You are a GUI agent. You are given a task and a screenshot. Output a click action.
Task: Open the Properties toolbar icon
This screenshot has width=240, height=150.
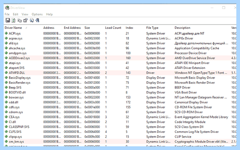click(x=26, y=20)
